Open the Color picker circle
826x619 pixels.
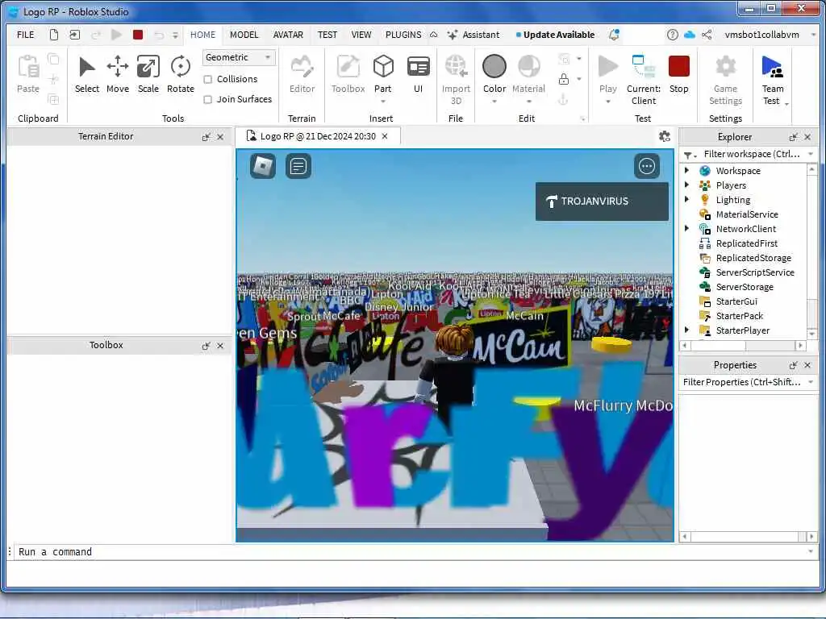click(x=494, y=67)
